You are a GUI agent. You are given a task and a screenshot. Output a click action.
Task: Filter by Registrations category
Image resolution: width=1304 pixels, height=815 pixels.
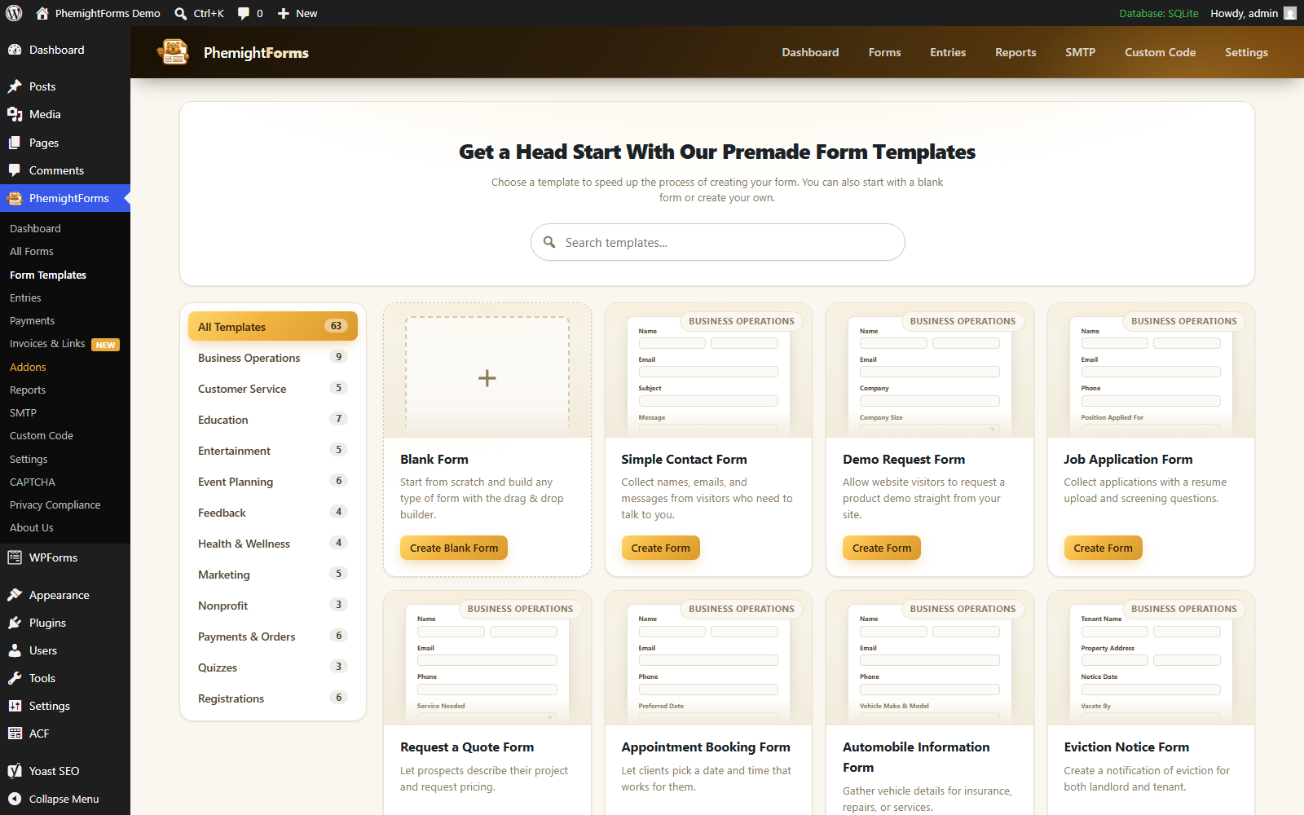273,698
